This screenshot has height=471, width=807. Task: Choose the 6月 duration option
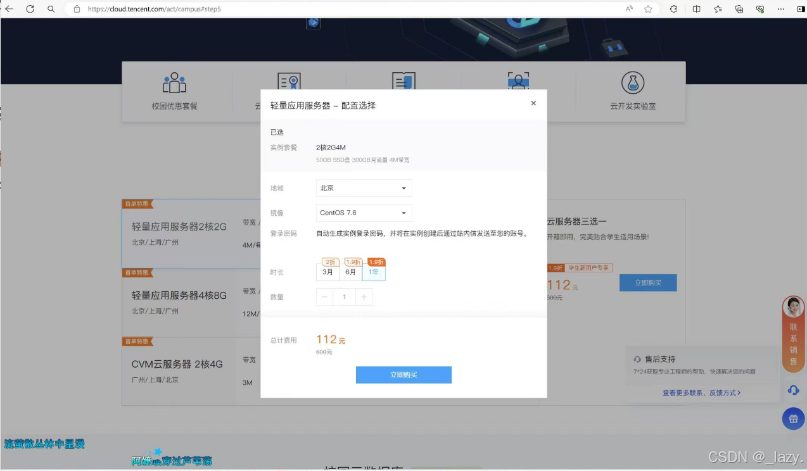[351, 272]
